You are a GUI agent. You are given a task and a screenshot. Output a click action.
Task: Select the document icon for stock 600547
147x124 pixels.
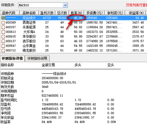pyautogui.click(x=3, y=46)
